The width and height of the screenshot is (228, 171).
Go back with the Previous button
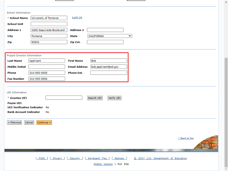pyautogui.click(x=14, y=122)
